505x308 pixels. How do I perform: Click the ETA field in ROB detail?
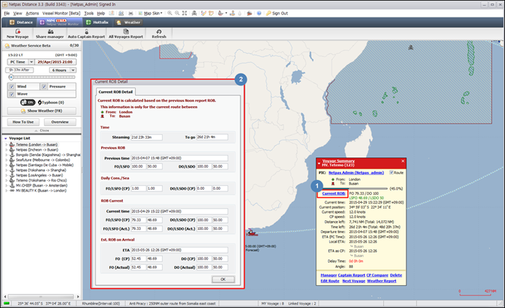click(179, 250)
